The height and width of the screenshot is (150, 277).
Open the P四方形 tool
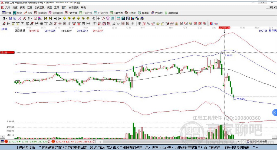40,13
